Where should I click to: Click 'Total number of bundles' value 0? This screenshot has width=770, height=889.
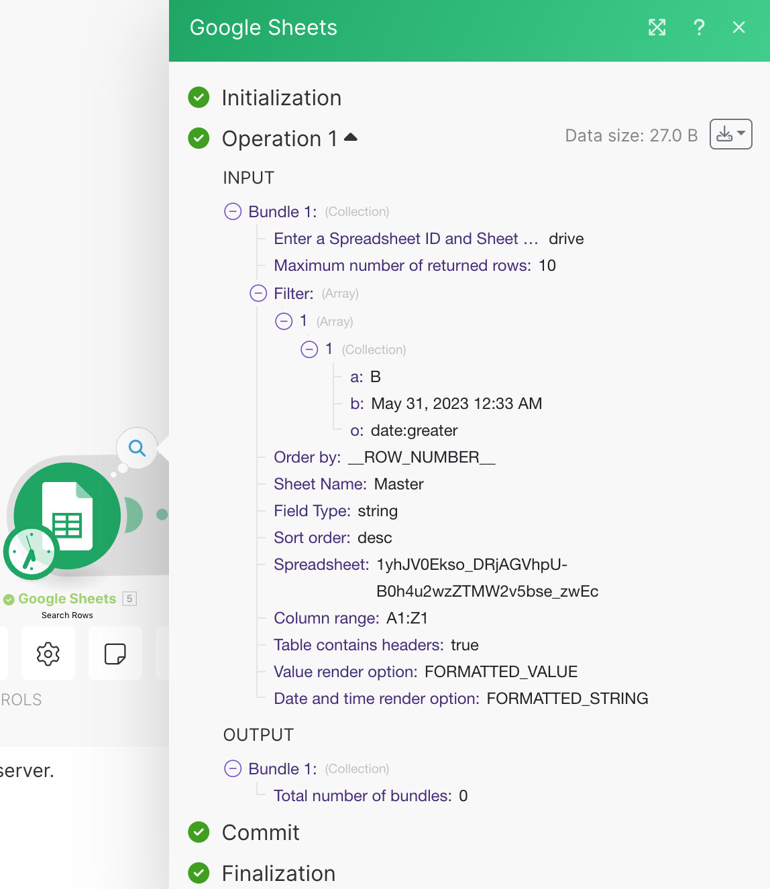point(463,796)
